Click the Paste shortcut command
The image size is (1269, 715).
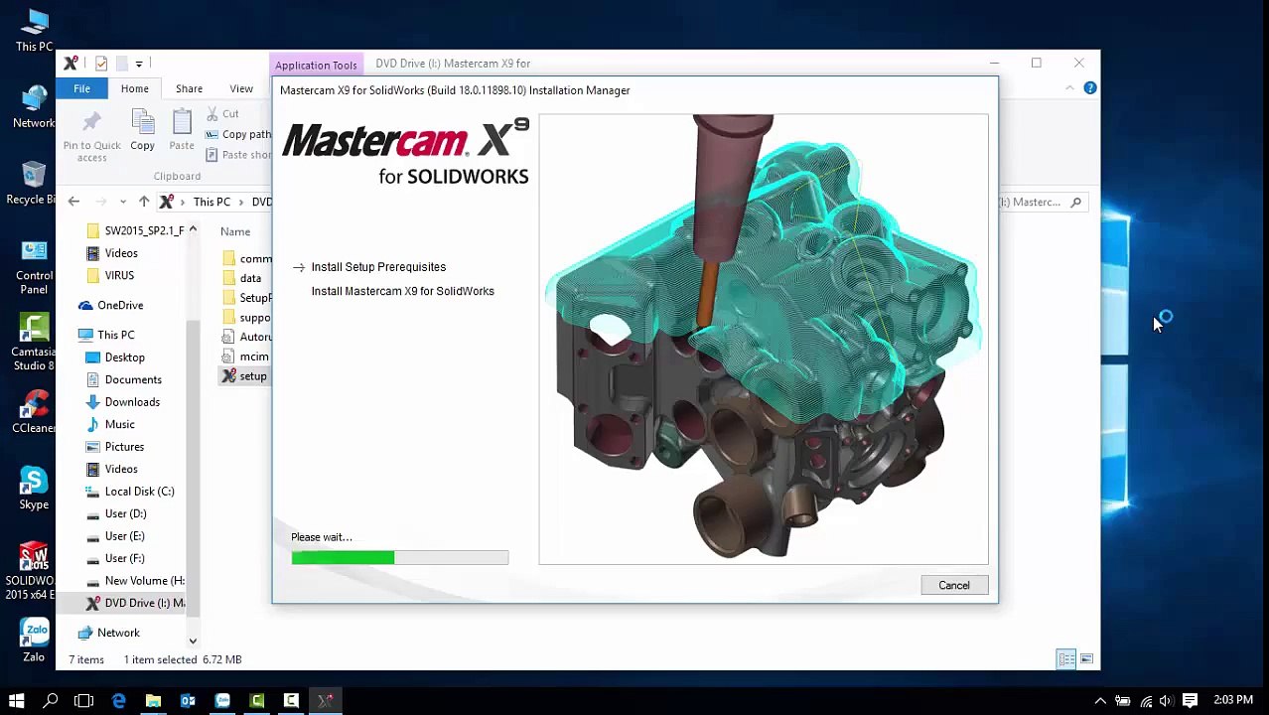pyautogui.click(x=238, y=154)
